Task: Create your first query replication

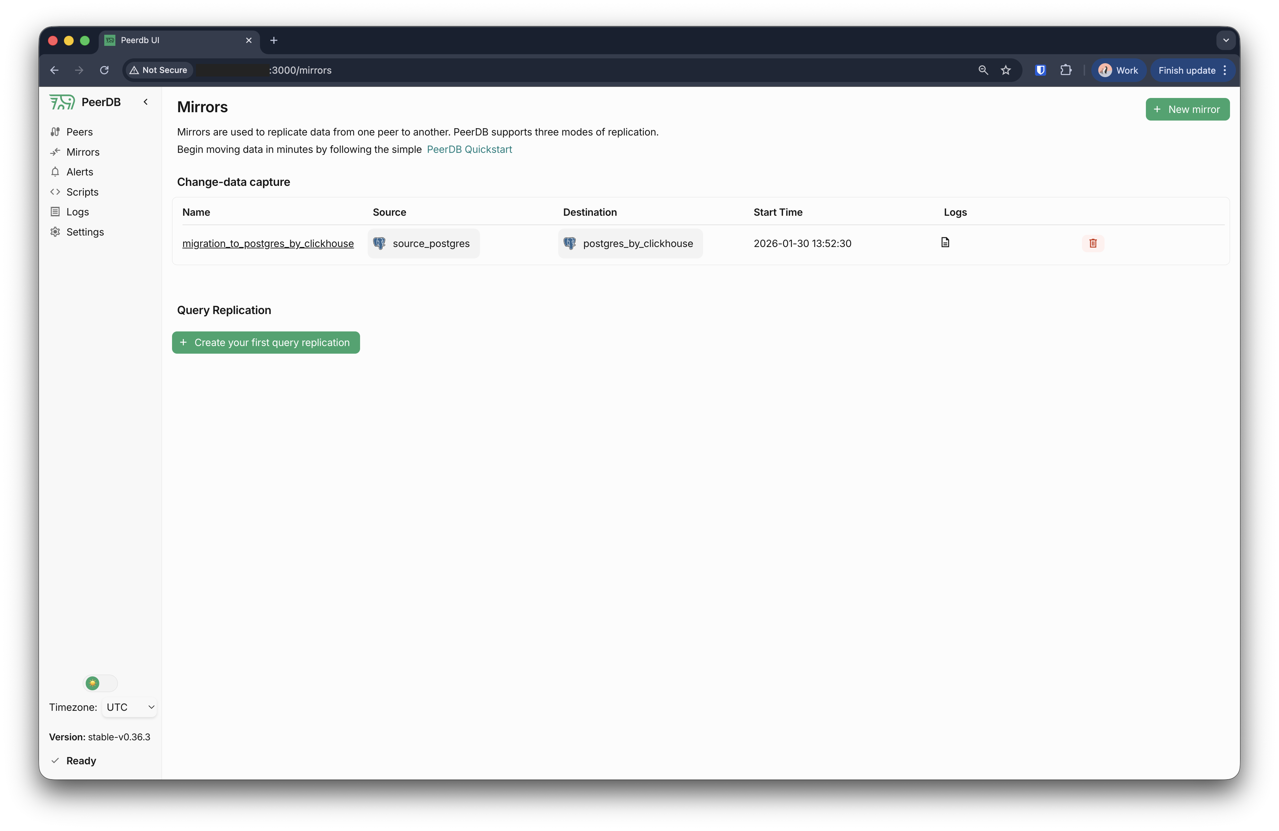Action: [266, 343]
